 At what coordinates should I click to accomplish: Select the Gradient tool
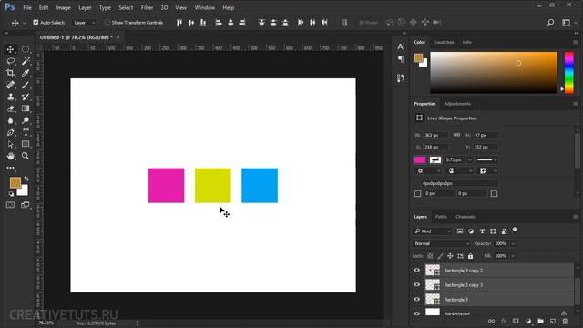click(26, 108)
